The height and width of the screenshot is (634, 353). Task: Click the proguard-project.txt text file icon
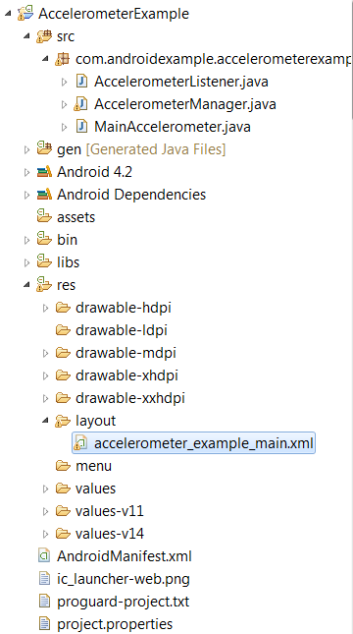click(44, 602)
